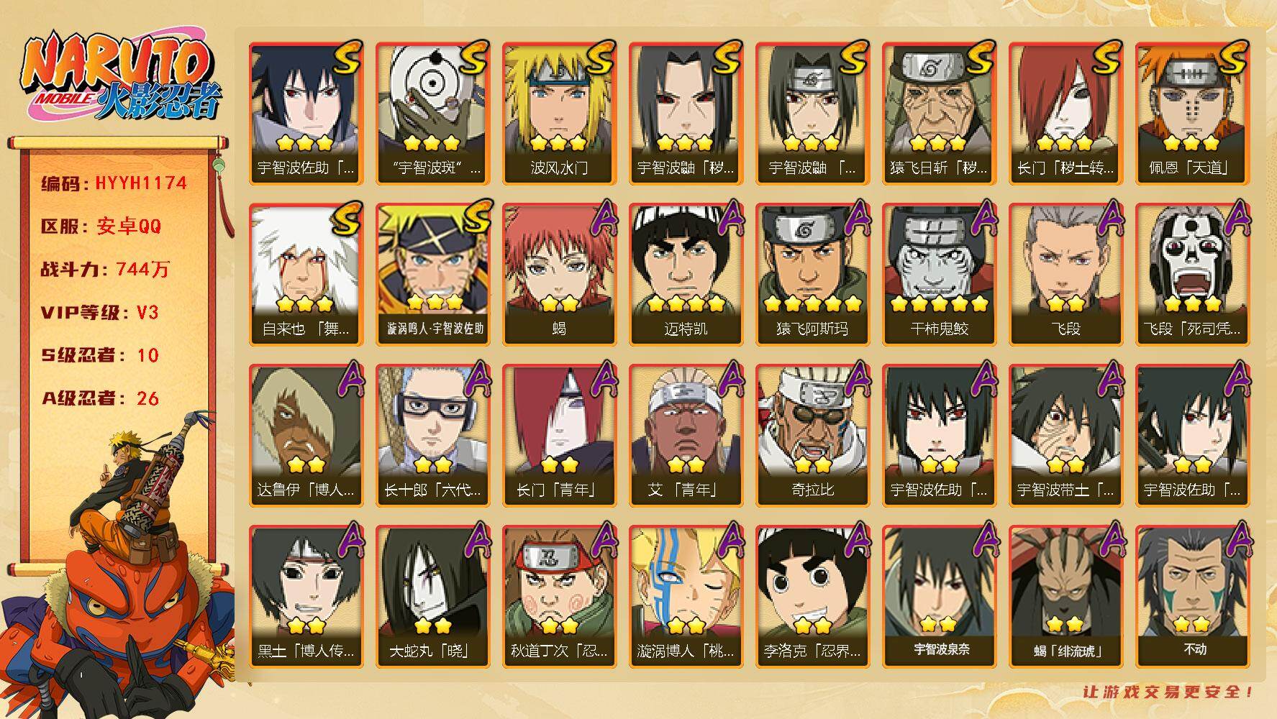The width and height of the screenshot is (1277, 719).
Task: Select the 飞段 ninja card
Action: click(x=1065, y=275)
